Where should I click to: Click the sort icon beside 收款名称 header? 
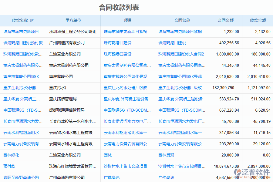coord(32,21)
